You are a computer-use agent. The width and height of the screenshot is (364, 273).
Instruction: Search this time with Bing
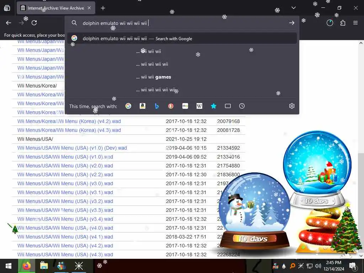[157, 106]
